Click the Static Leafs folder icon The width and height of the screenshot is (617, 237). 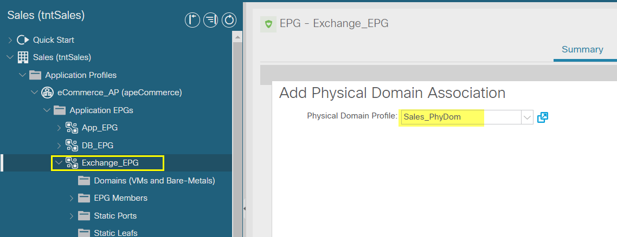(84, 233)
